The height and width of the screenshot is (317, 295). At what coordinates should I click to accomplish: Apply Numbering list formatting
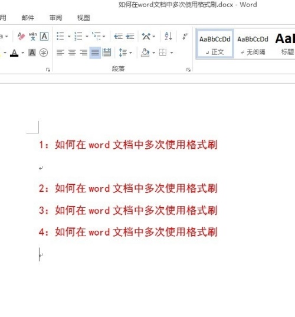[78, 36]
